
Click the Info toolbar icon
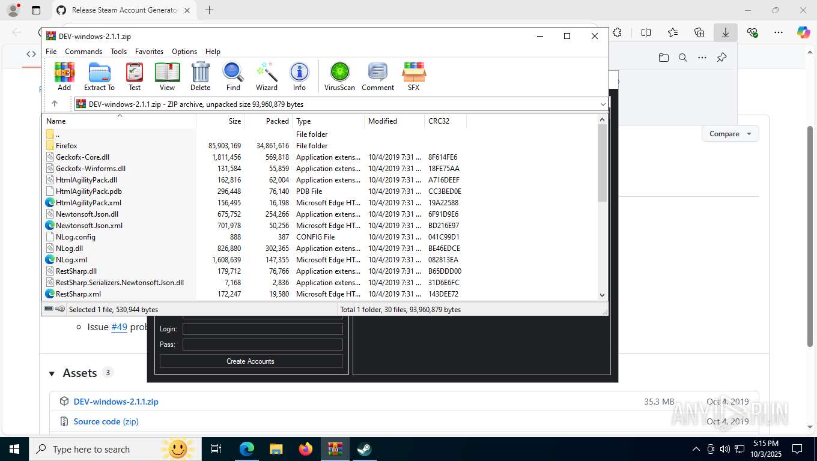pyautogui.click(x=299, y=76)
